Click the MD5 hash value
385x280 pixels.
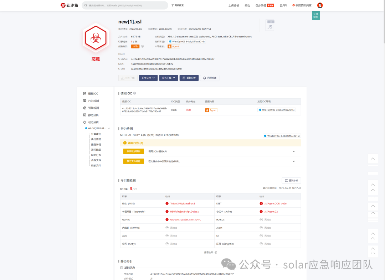coord(152,64)
